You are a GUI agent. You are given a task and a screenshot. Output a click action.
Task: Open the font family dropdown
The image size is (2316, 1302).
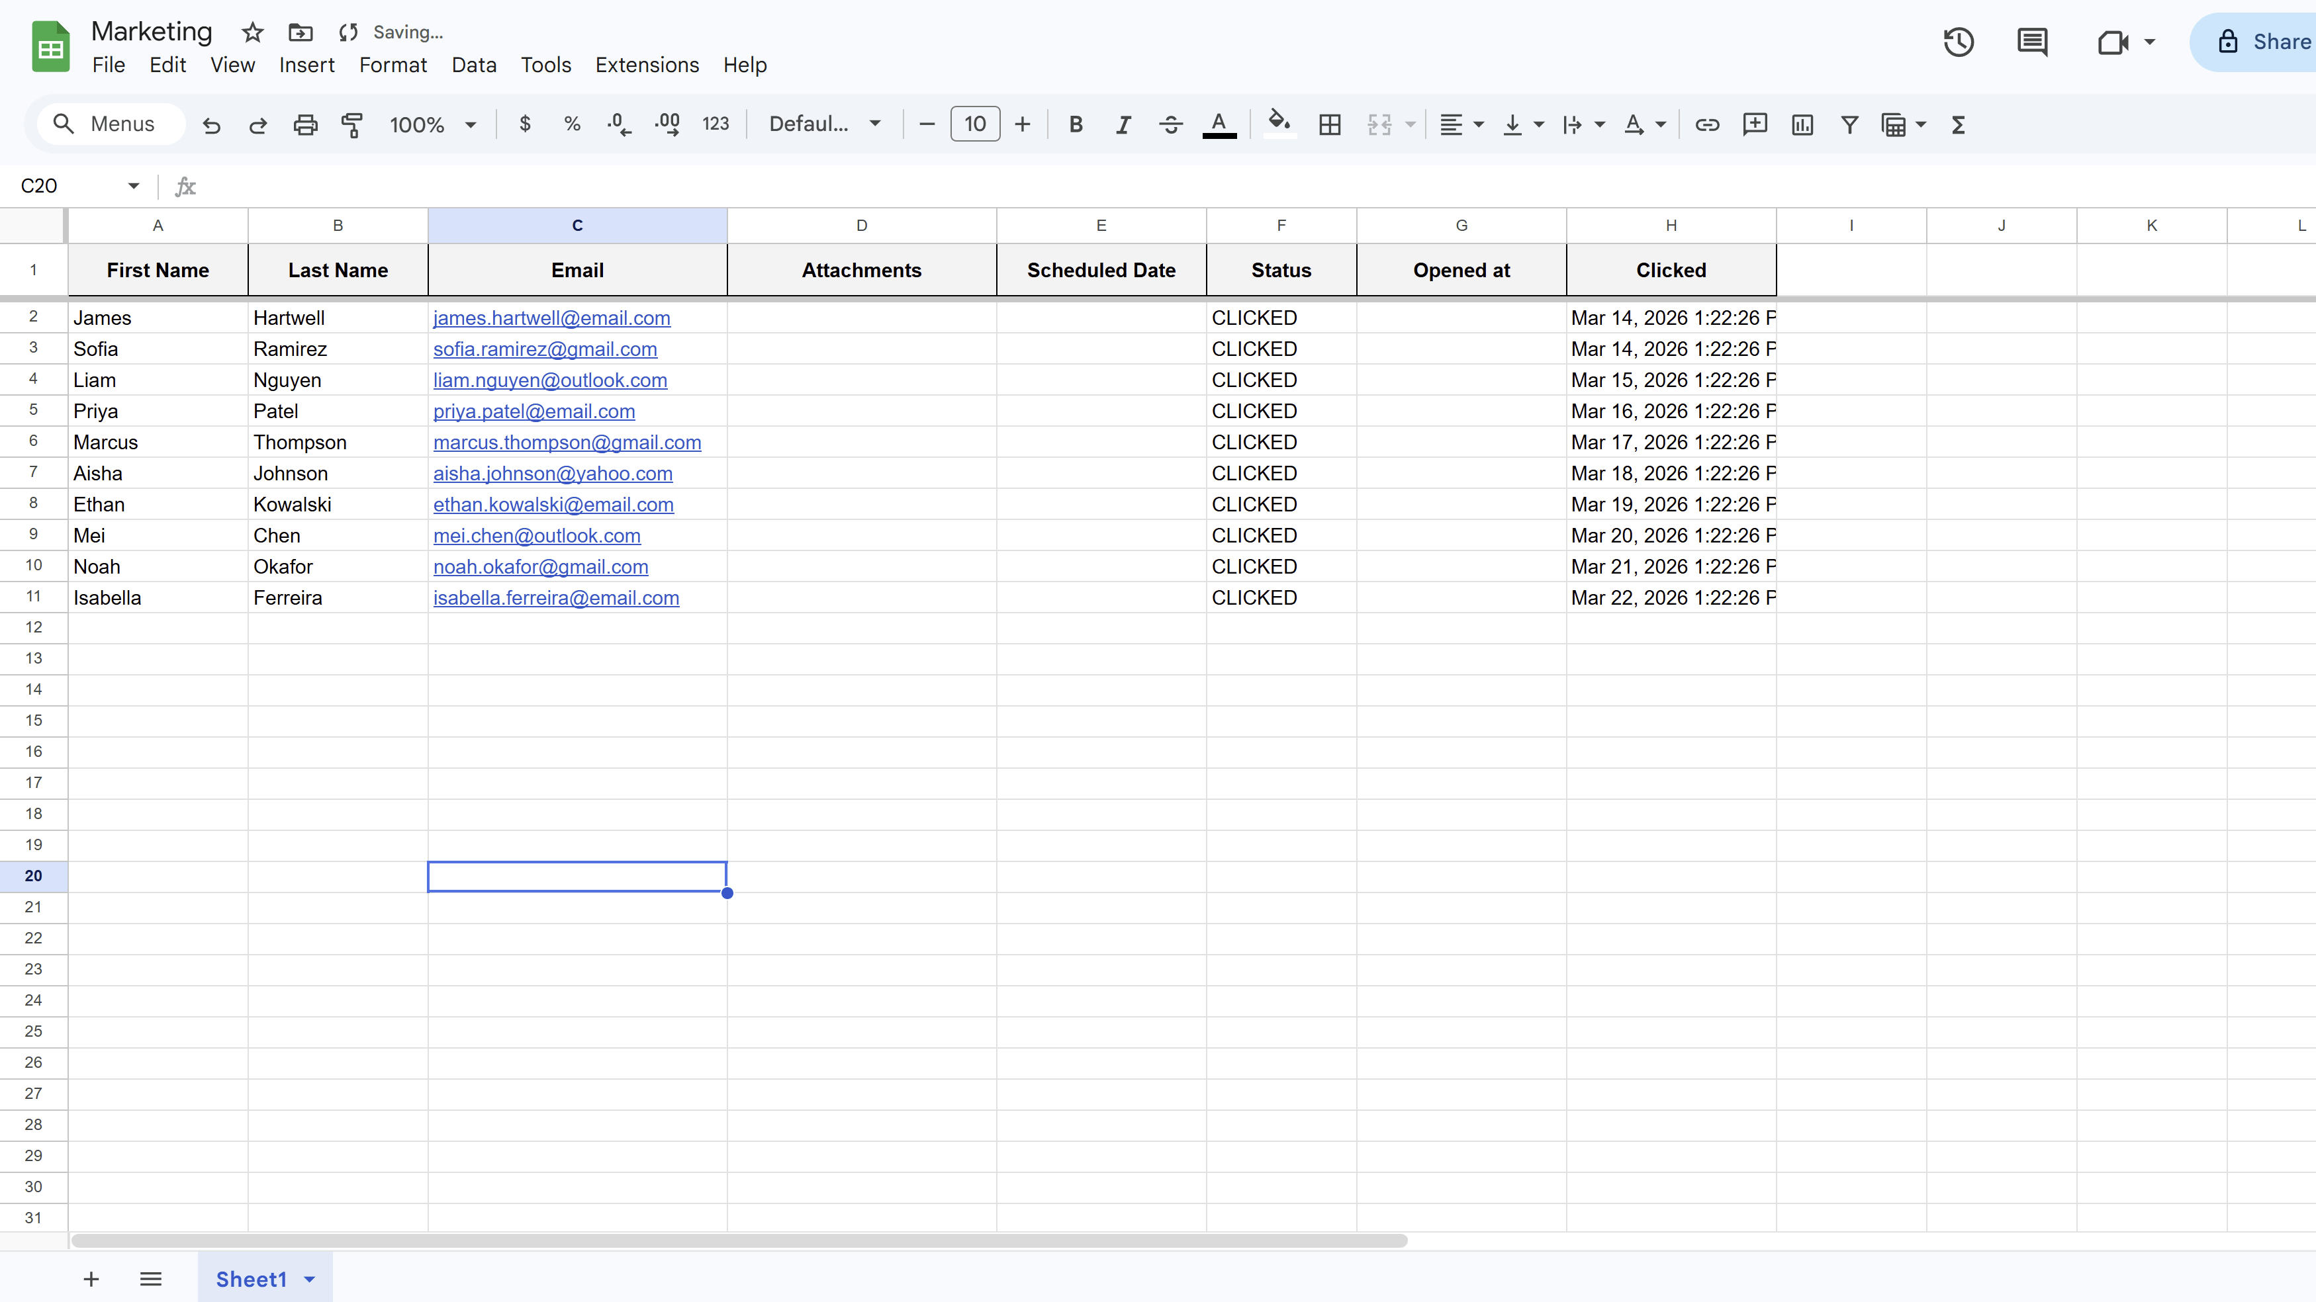823,124
